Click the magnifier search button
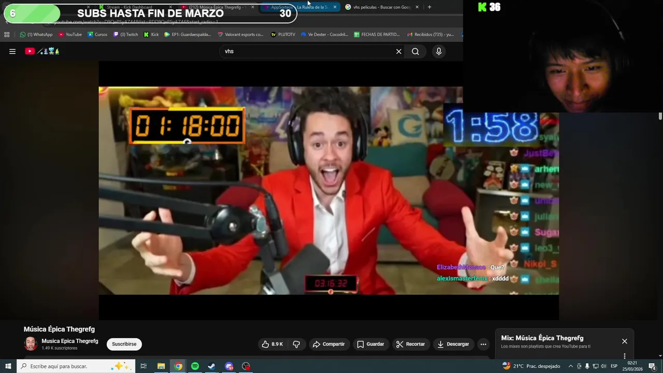663x373 pixels. pos(415,51)
